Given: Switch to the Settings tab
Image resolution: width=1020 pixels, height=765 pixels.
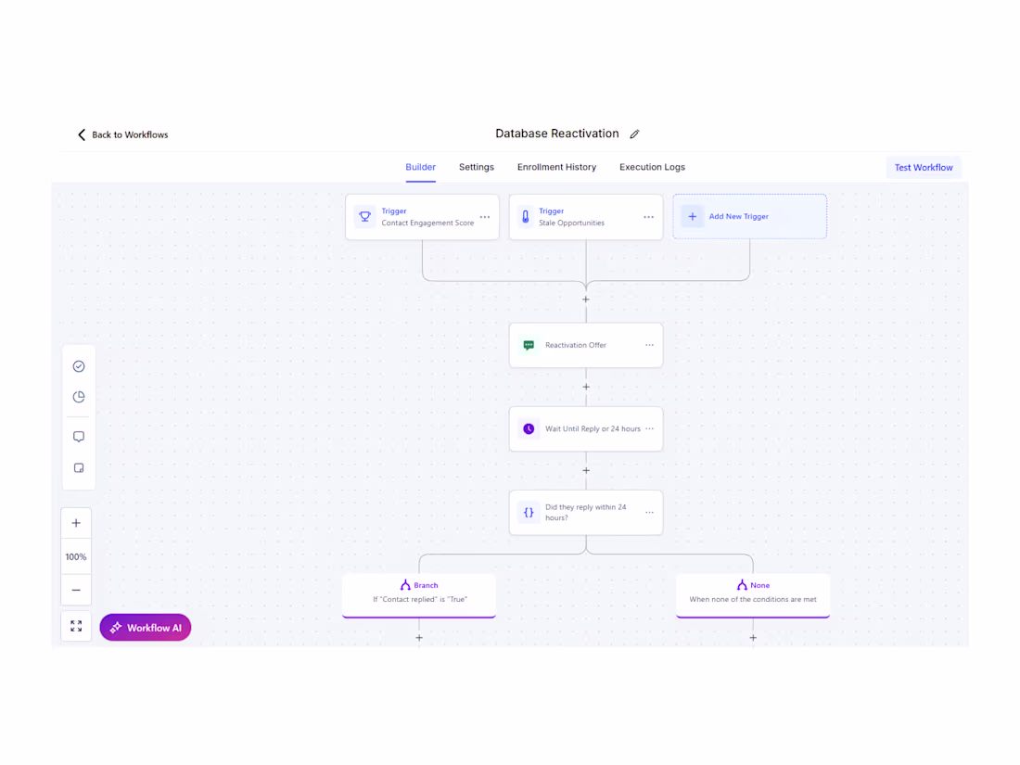Looking at the screenshot, I should [x=476, y=167].
